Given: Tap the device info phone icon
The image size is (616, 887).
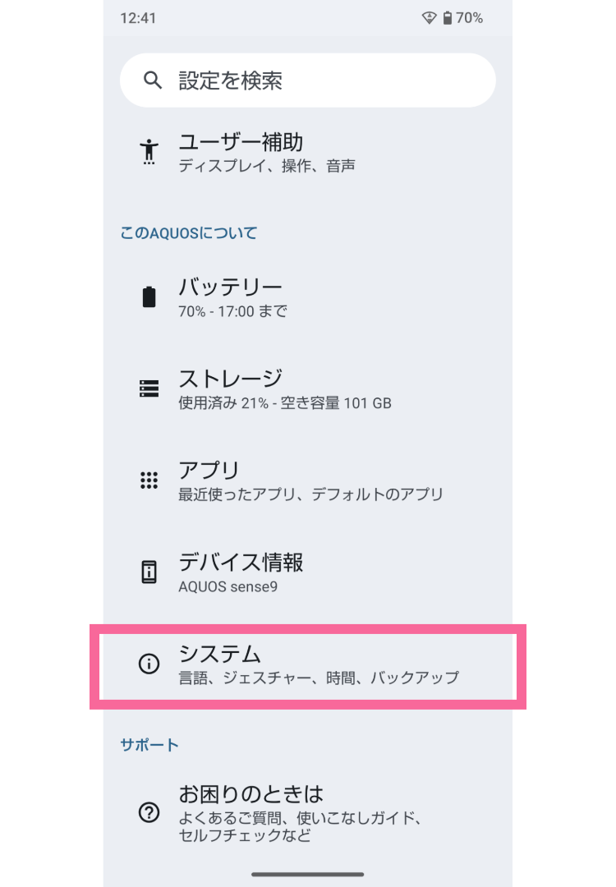Looking at the screenshot, I should [x=149, y=572].
